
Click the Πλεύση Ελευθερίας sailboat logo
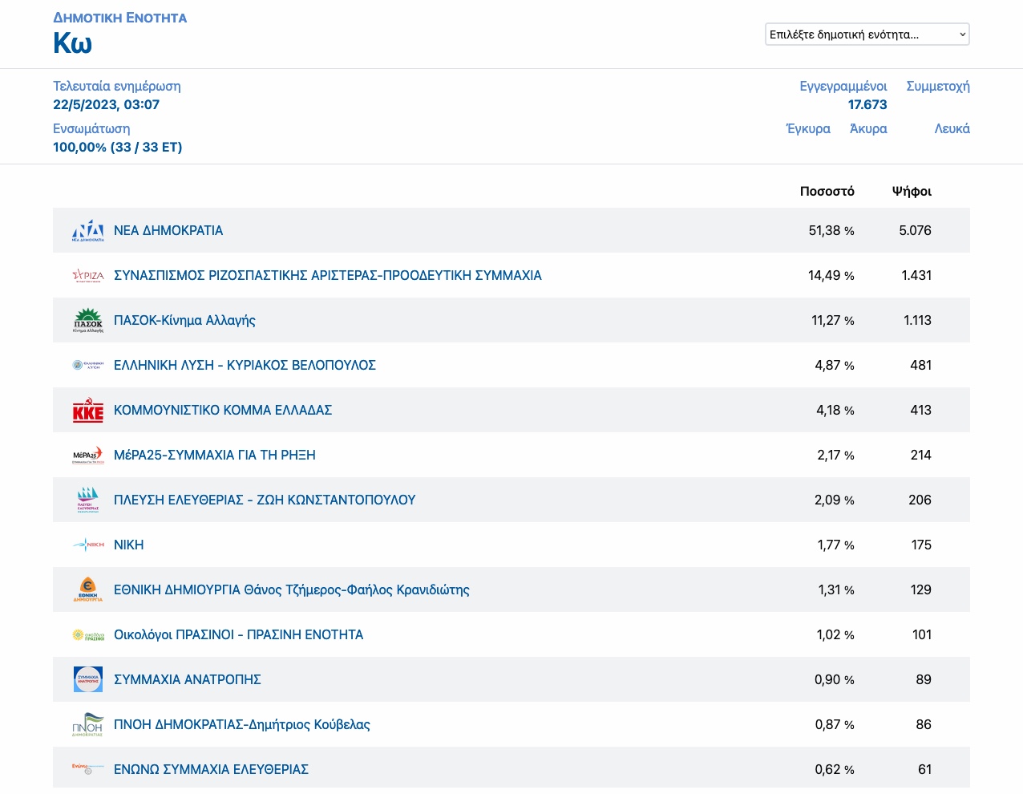coord(88,500)
